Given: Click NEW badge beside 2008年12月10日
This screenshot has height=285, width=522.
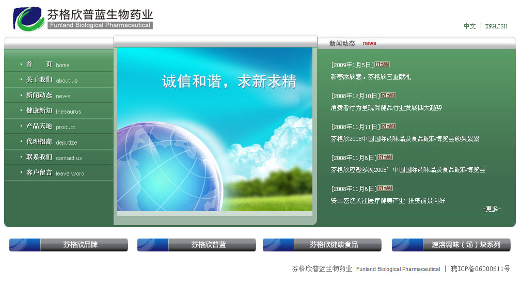Looking at the screenshot, I should point(388,95).
